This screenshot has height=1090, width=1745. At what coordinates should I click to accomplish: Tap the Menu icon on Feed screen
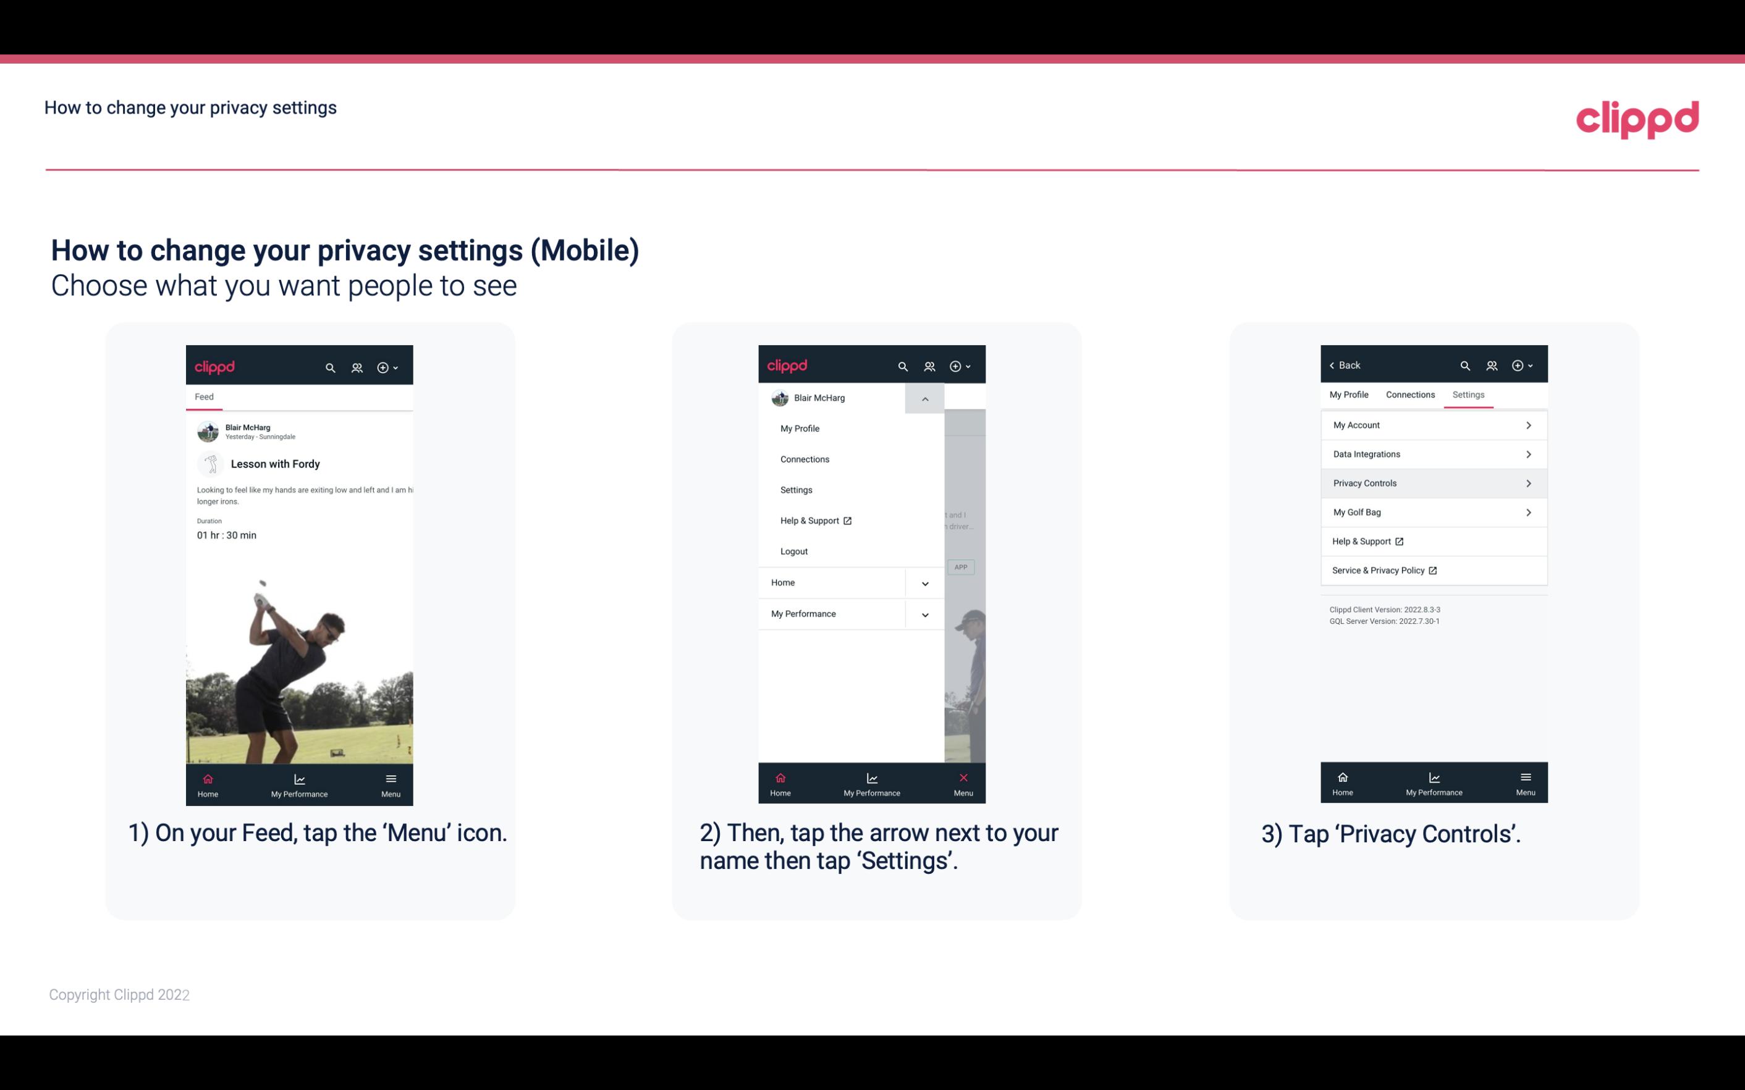point(392,784)
